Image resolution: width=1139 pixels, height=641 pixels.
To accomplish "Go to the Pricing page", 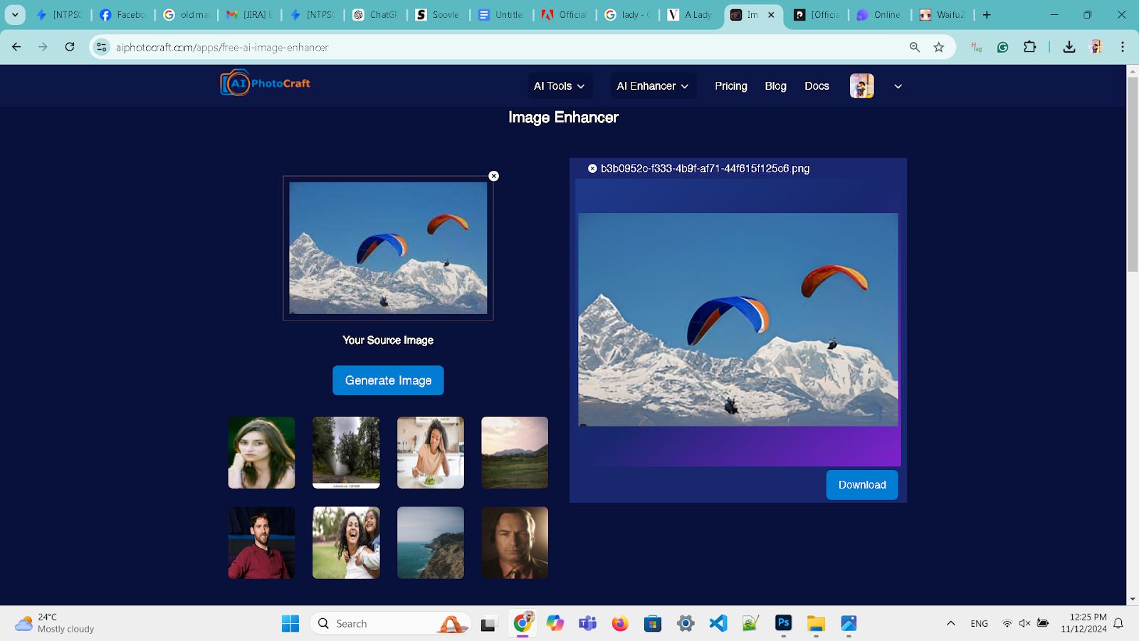I will coord(731,86).
